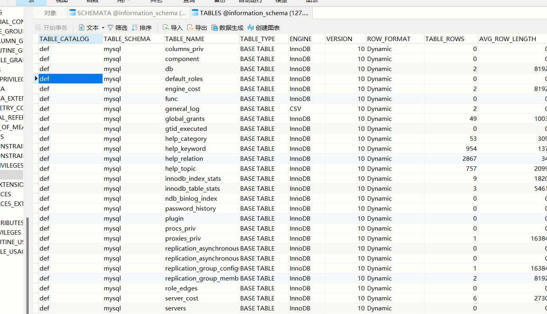Screen dimensions: 547x314
Task: Select the TABLES @information_schema tab
Action: pos(251,13)
